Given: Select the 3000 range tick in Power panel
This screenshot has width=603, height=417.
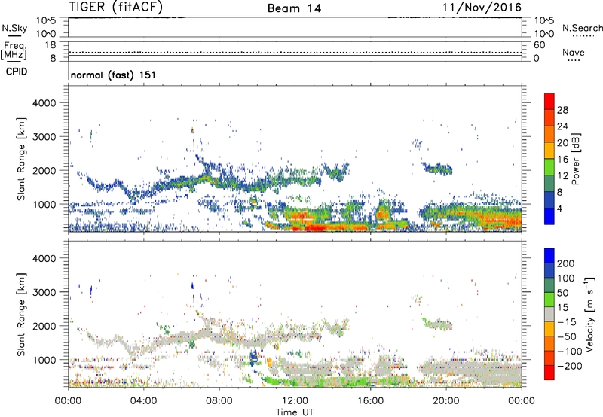Looking at the screenshot, I should tap(44, 137).
